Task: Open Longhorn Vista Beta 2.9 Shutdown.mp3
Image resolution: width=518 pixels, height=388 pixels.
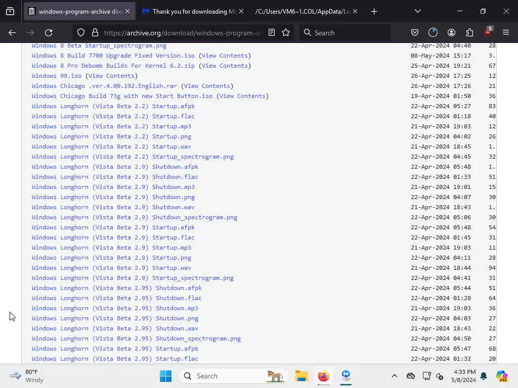Action: coord(113,187)
